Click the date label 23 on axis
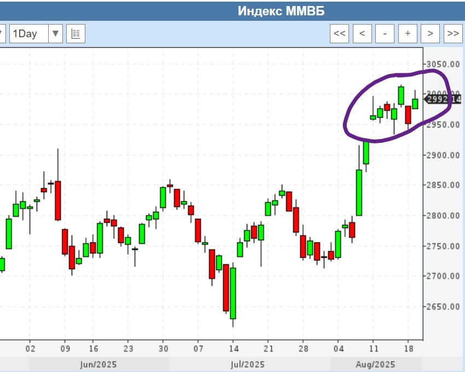Viewport: 465px width, 372px height. click(128, 348)
